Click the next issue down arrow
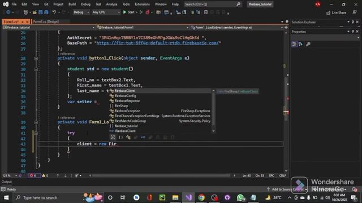 66,175
